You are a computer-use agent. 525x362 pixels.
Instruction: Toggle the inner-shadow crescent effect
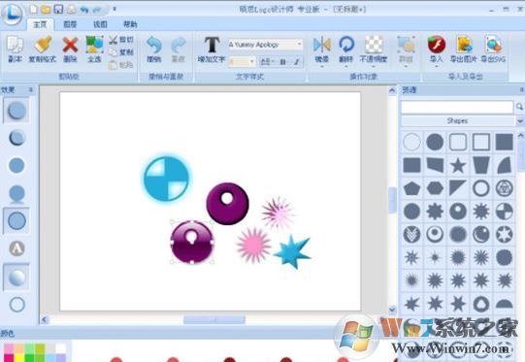click(16, 138)
